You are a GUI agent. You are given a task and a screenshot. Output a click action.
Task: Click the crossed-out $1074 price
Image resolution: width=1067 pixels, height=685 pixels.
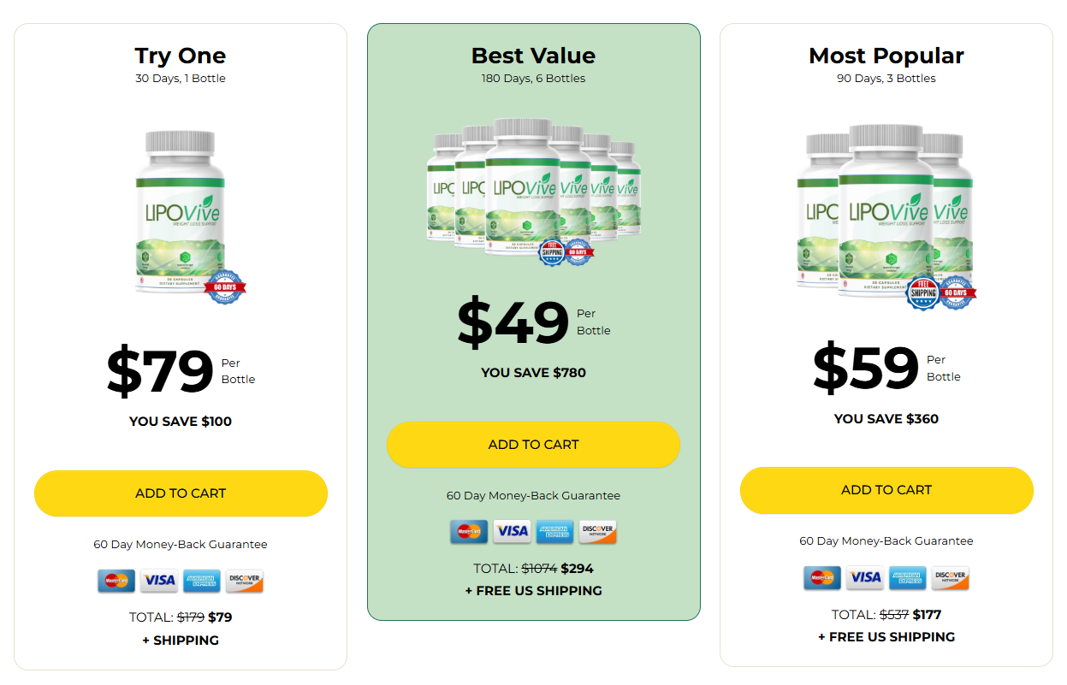point(539,568)
